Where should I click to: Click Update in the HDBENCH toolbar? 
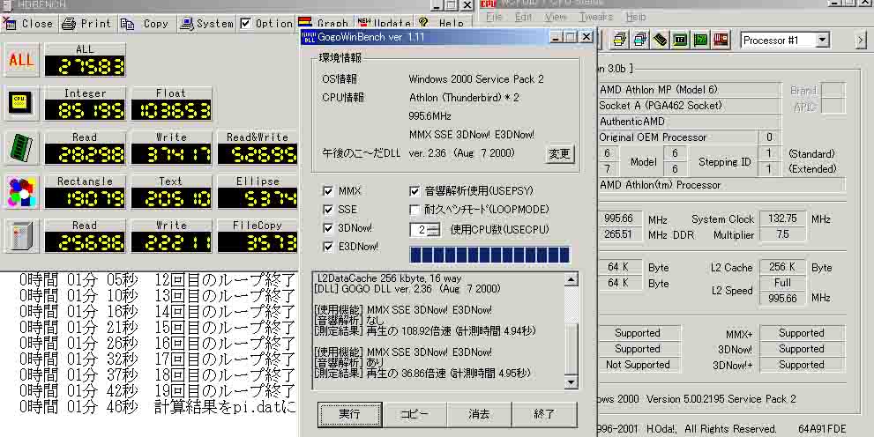pyautogui.click(x=384, y=24)
